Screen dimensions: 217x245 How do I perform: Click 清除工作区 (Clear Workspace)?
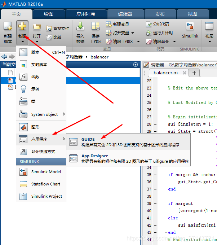pos(119,41)
